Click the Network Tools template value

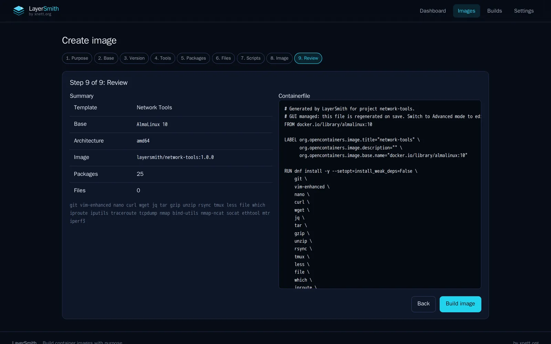[154, 108]
